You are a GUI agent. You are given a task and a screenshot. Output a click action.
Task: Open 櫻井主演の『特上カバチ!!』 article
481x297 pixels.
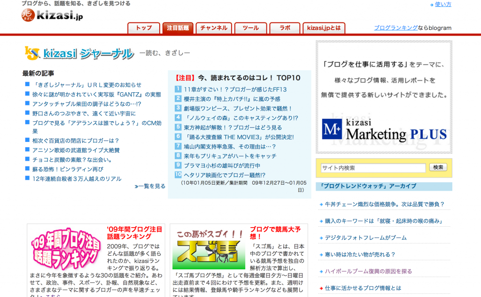[x=232, y=99]
